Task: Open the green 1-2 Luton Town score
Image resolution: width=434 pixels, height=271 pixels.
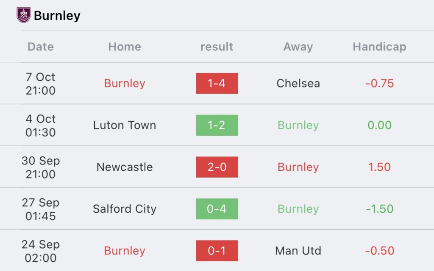Action: pos(217,125)
